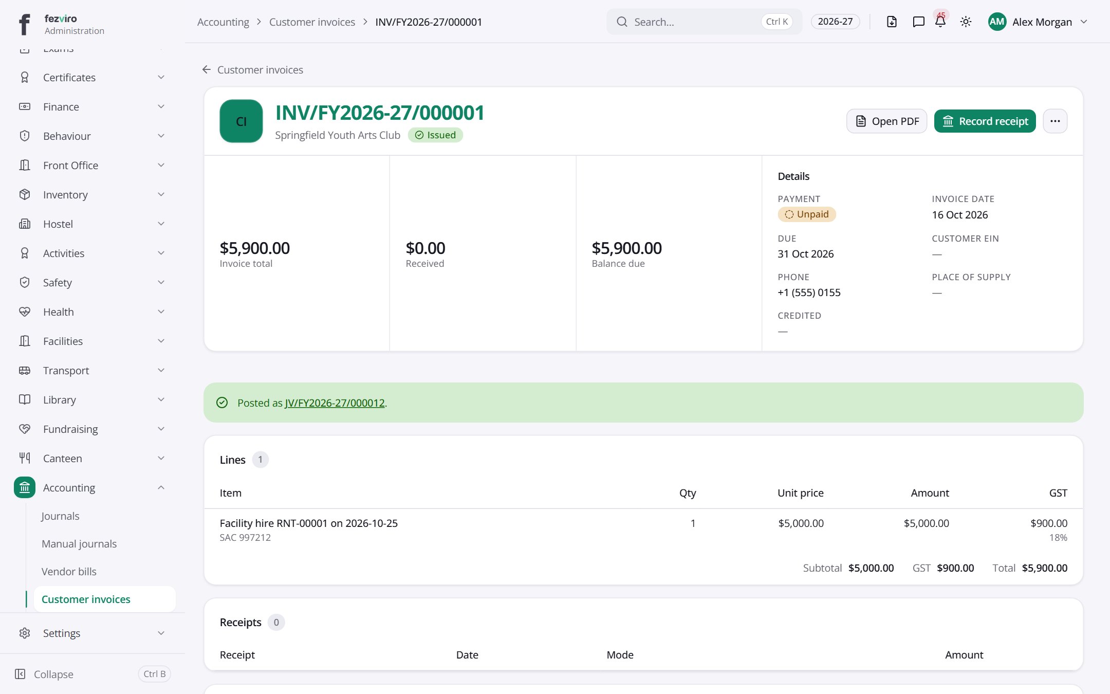Click the download icon in top bar
Image resolution: width=1110 pixels, height=694 pixels.
click(892, 22)
